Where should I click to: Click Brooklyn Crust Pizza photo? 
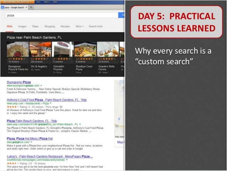[x=85, y=49]
